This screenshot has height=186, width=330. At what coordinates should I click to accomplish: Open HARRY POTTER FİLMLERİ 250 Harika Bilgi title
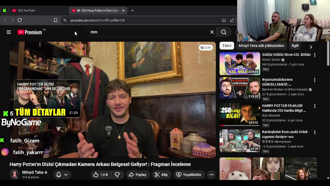[x=284, y=108]
